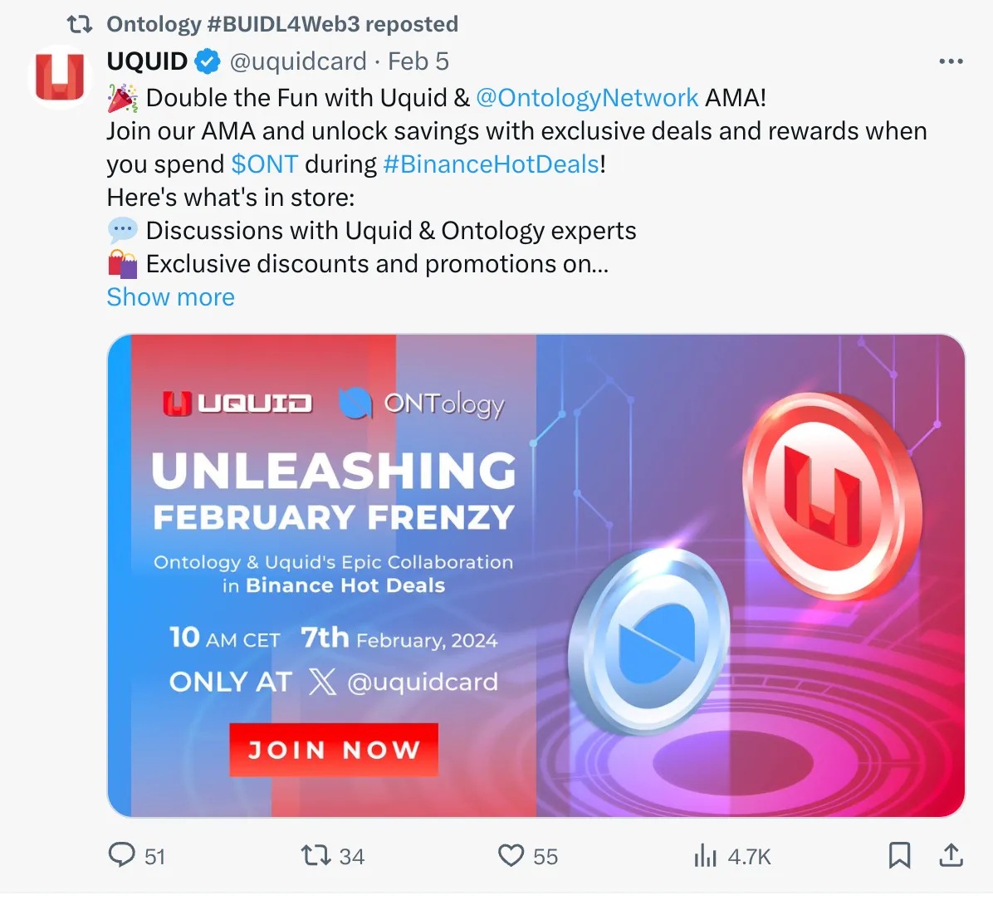Click the Feb 5 post timestamp
Viewport: 993px width, 900px height.
418,61
